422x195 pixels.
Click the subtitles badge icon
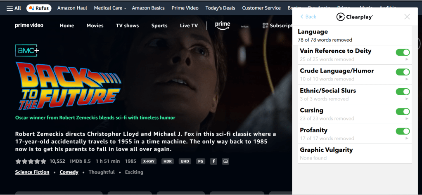click(x=225, y=162)
